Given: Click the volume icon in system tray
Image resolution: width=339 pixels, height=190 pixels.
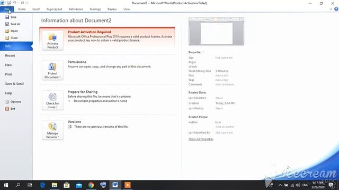Looking at the screenshot, I should click(x=298, y=185).
